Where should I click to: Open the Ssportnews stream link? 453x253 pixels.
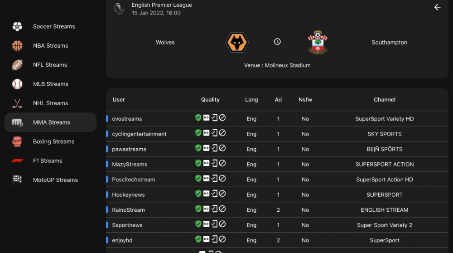click(x=127, y=225)
